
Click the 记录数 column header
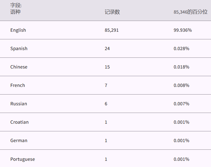click(112, 12)
